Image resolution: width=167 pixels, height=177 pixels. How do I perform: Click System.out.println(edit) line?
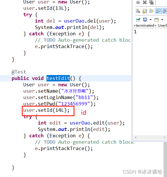[74, 129]
